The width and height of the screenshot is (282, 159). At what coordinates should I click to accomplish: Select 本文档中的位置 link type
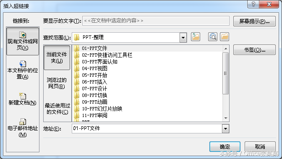pyautogui.click(x=23, y=70)
